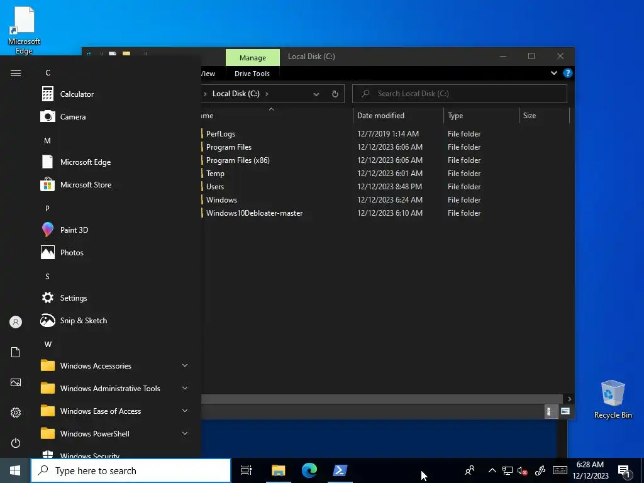Open the address bar history dropdown

316,94
